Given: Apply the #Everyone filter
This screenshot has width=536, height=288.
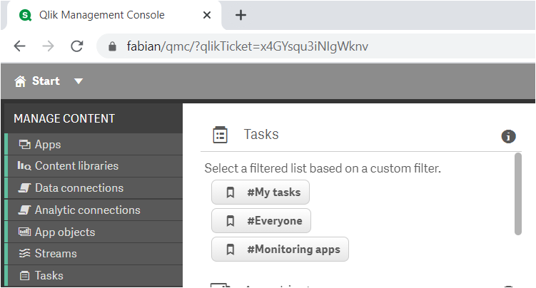Looking at the screenshot, I should pos(261,221).
